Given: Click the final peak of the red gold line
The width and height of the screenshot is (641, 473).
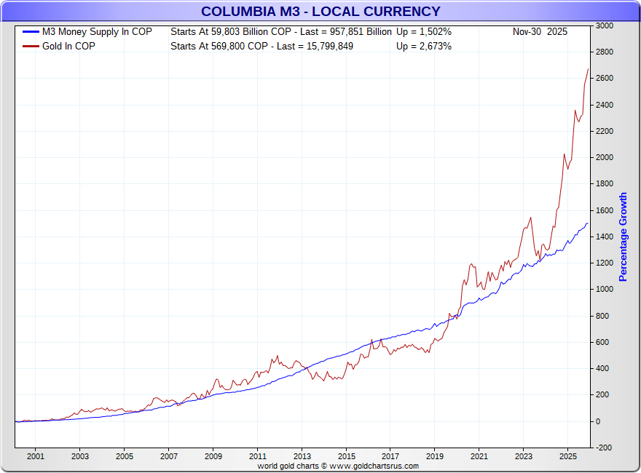Looking at the screenshot, I should pos(589,69).
